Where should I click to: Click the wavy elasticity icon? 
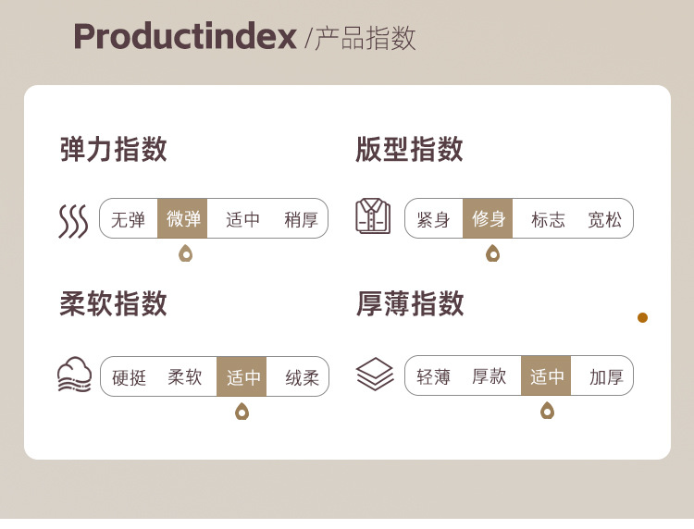[x=73, y=220]
